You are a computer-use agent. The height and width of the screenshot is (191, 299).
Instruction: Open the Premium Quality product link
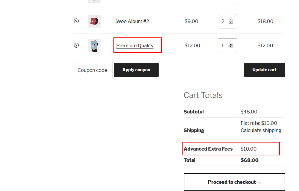pyautogui.click(x=135, y=46)
